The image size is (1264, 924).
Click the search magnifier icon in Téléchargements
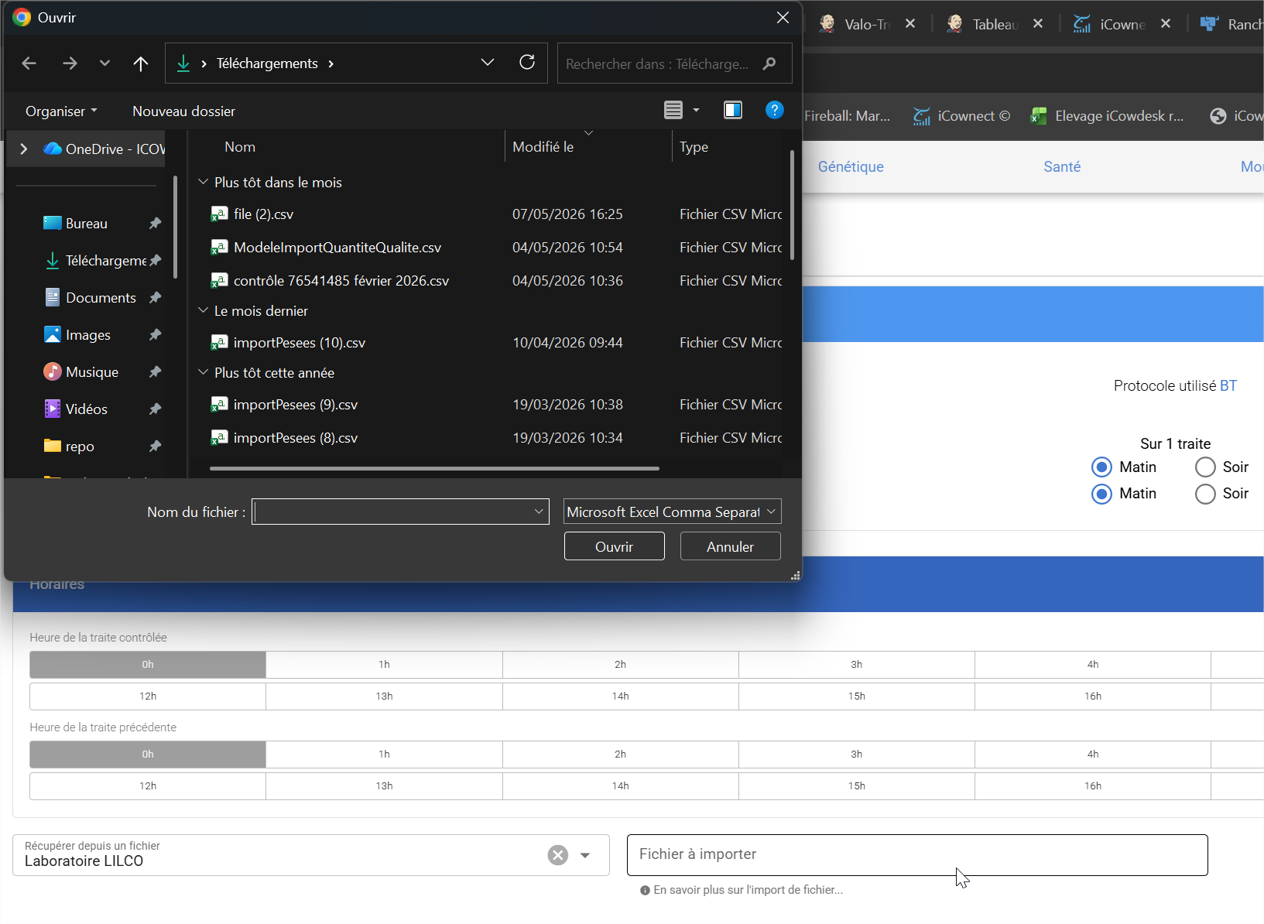pos(769,63)
